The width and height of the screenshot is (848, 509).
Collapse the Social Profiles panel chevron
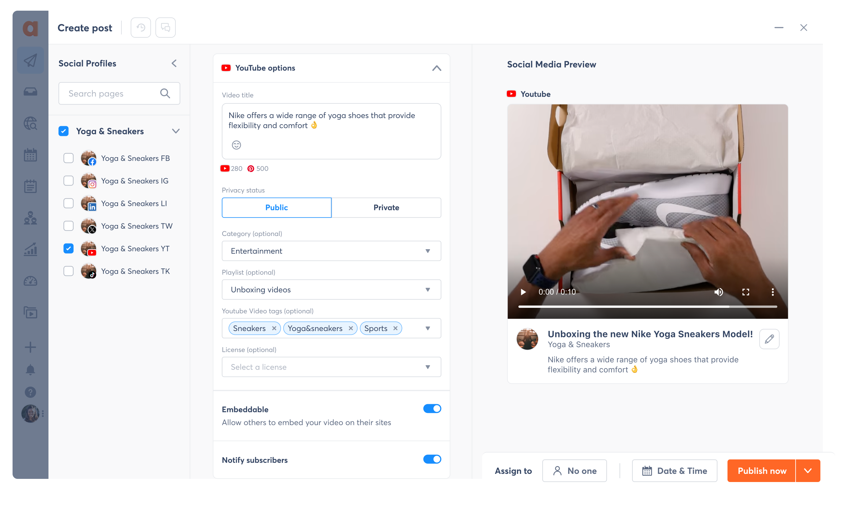(x=175, y=63)
